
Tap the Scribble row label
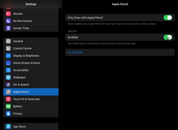73,37
